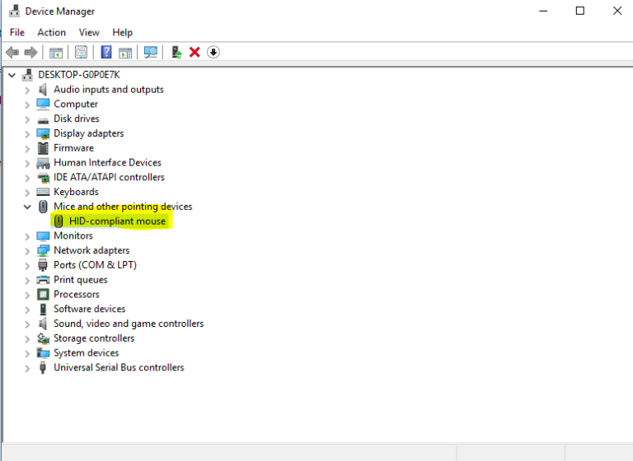This screenshot has width=633, height=461.
Task: Open the Action menu
Action: tap(51, 32)
